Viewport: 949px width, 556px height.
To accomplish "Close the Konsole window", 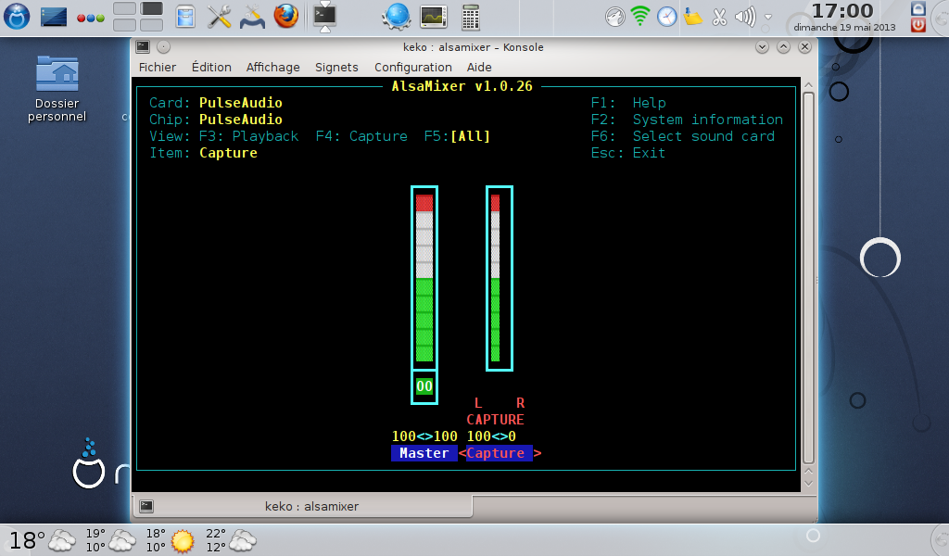I will point(804,46).
